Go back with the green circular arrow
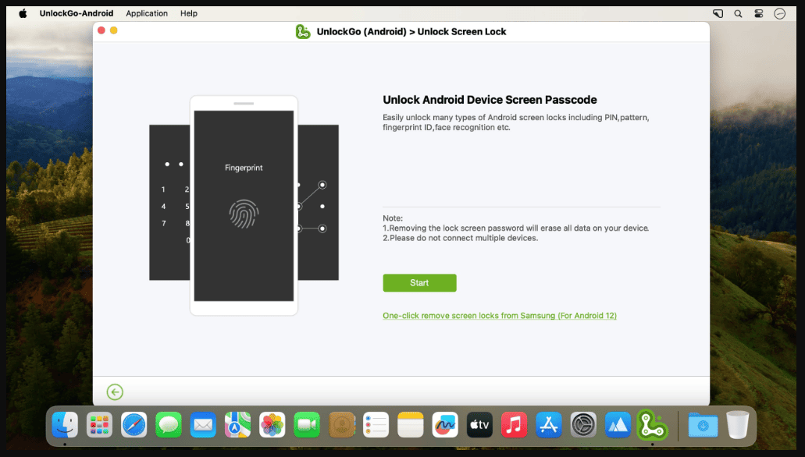 coord(115,392)
